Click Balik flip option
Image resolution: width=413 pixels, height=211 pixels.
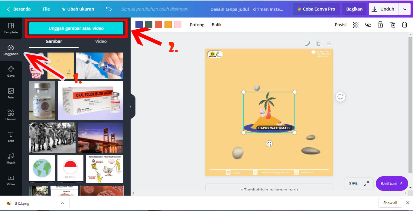click(x=217, y=25)
